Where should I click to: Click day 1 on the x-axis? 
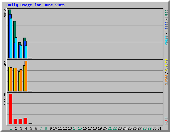[x=11, y=128]
